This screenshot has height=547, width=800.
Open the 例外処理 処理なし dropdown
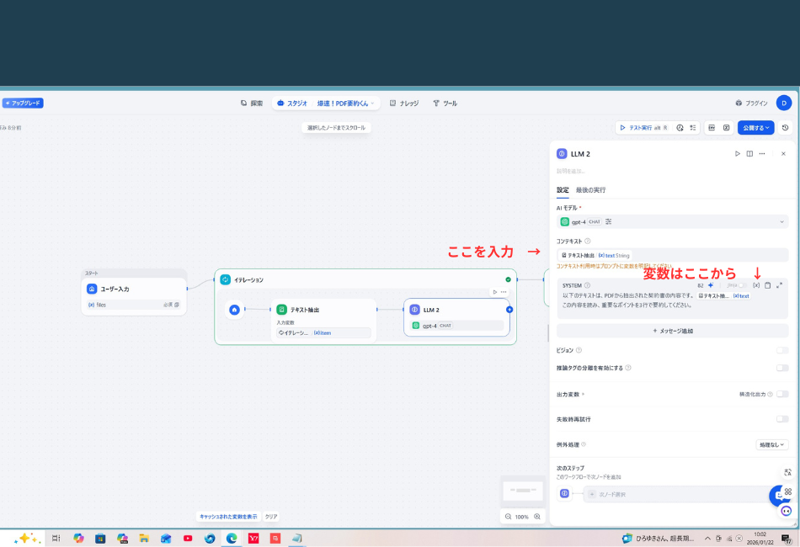[x=771, y=444]
